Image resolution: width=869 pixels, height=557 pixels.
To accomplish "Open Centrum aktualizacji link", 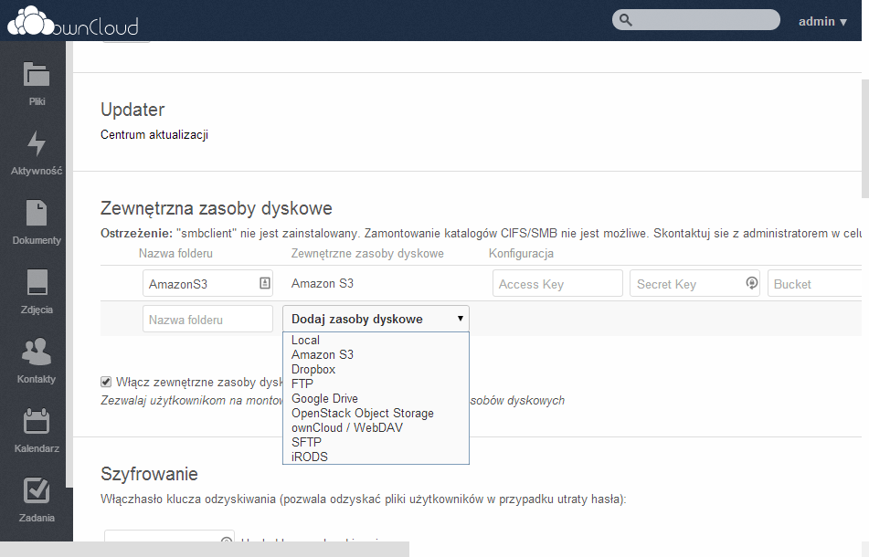I will [x=154, y=134].
